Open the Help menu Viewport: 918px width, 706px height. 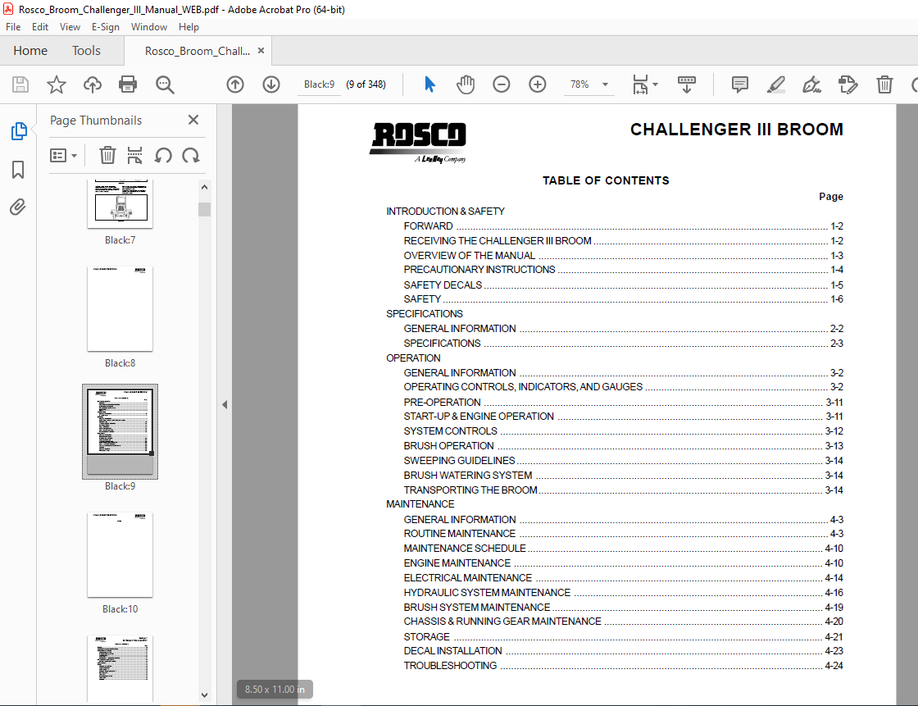189,27
